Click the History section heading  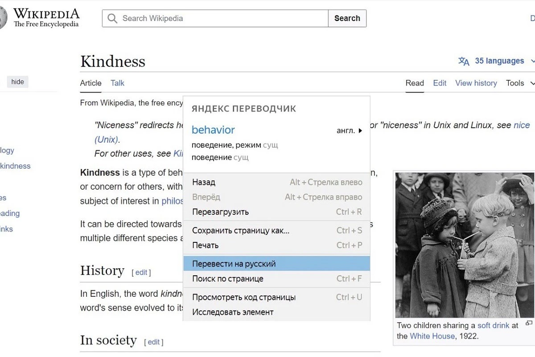click(x=102, y=270)
